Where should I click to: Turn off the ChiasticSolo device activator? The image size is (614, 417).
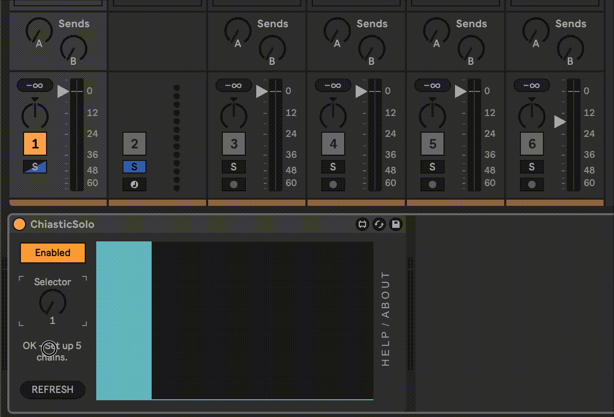(19, 225)
